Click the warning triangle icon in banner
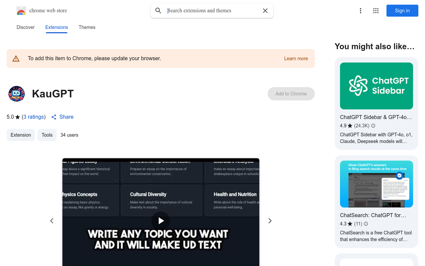This screenshot has width=425, height=266. (16, 59)
